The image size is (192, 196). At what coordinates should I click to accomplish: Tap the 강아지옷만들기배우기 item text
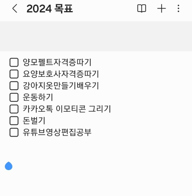click(x=61, y=86)
